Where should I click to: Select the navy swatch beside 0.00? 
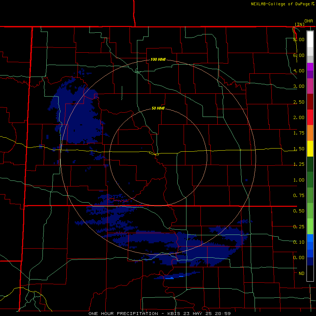(x=310, y=262)
